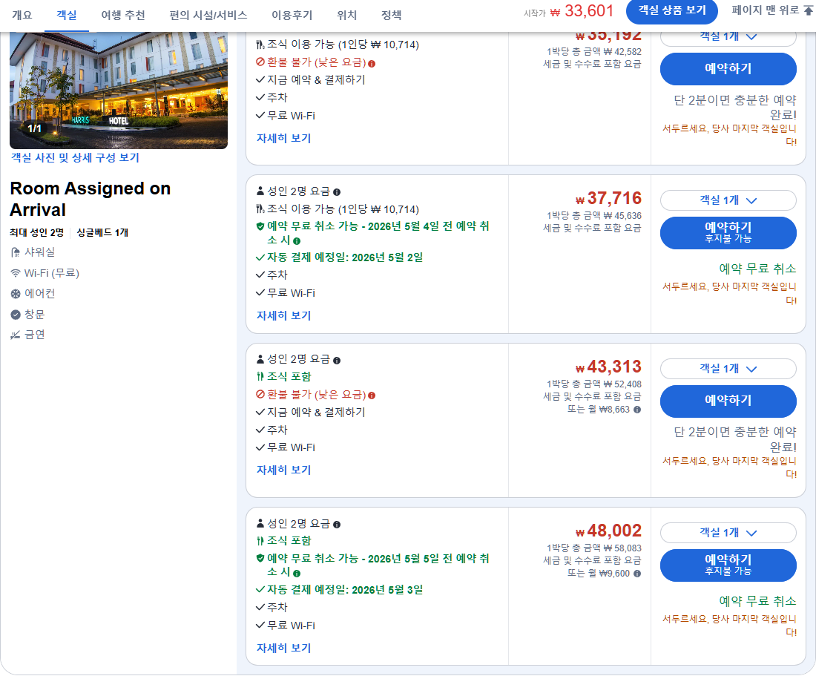This screenshot has height=676, width=816.
Task: Open room count dropdown for ₩37,716 rate
Action: [x=728, y=200]
